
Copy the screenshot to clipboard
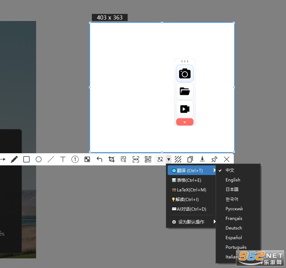pos(190,159)
